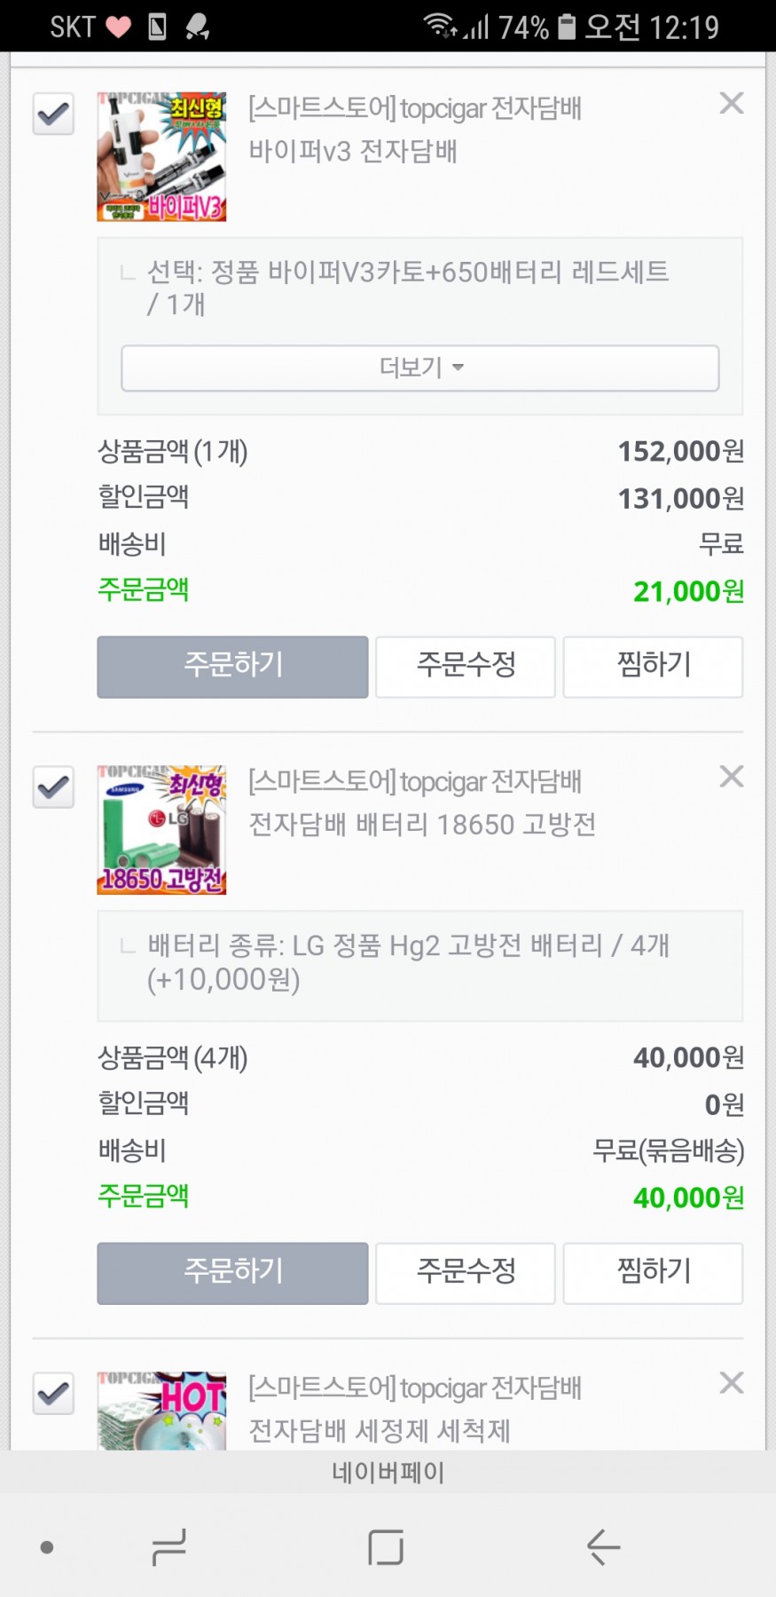Tap the navigation bar dot icon

(47, 1547)
